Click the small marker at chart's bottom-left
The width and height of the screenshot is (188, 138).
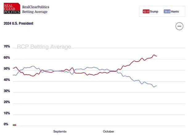pos(14,125)
